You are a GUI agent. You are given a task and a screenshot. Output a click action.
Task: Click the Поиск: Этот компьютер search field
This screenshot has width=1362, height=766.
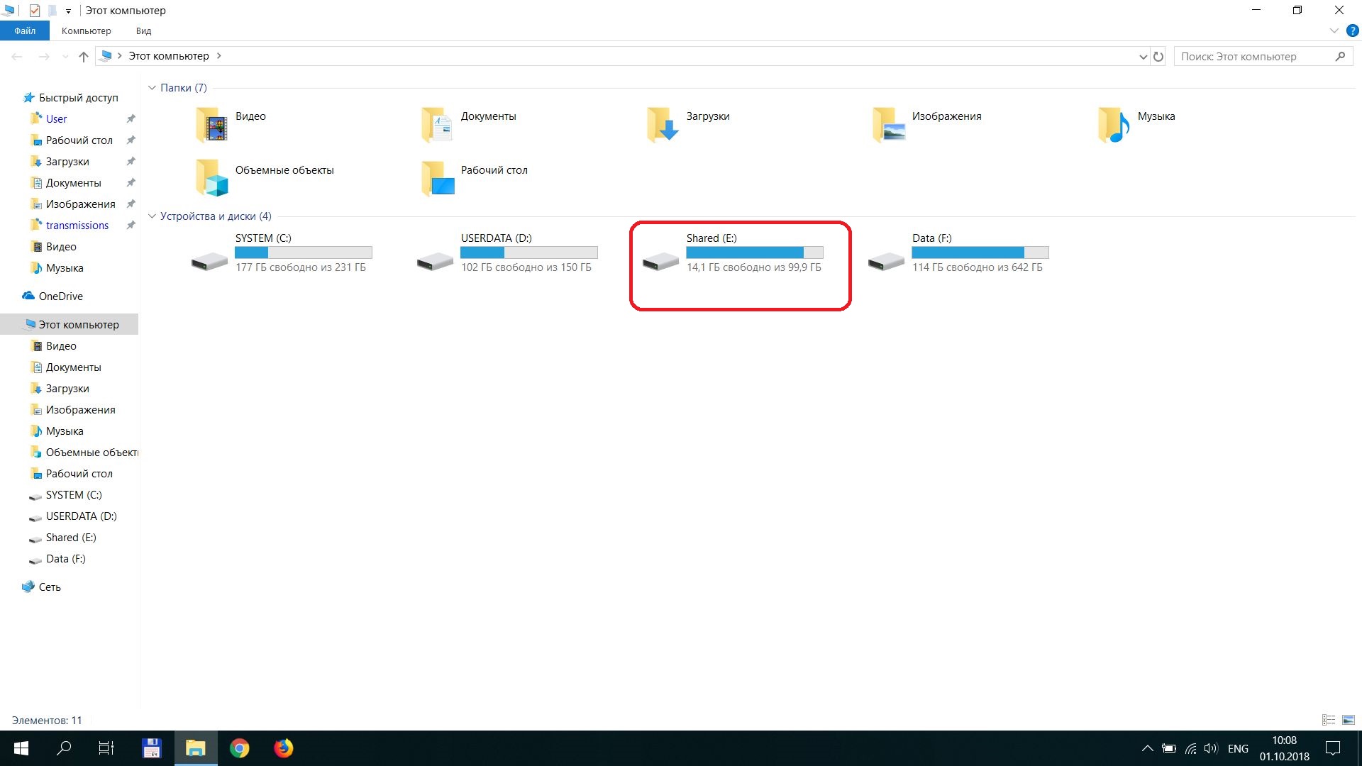(1252, 56)
